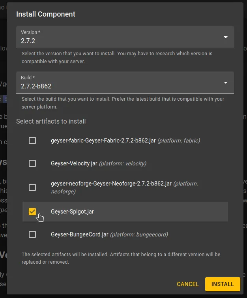Viewport: 247px width, 298px height.
Task: Click the '(platform: fabric)' note
Action: [179, 141]
